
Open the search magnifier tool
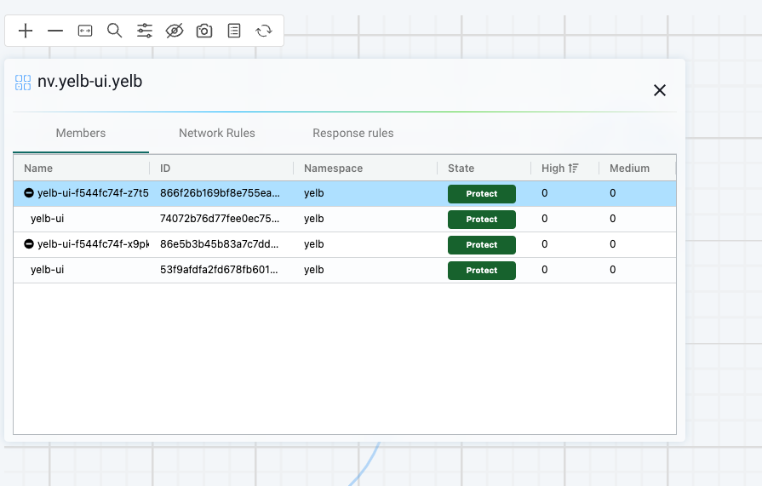click(x=115, y=31)
